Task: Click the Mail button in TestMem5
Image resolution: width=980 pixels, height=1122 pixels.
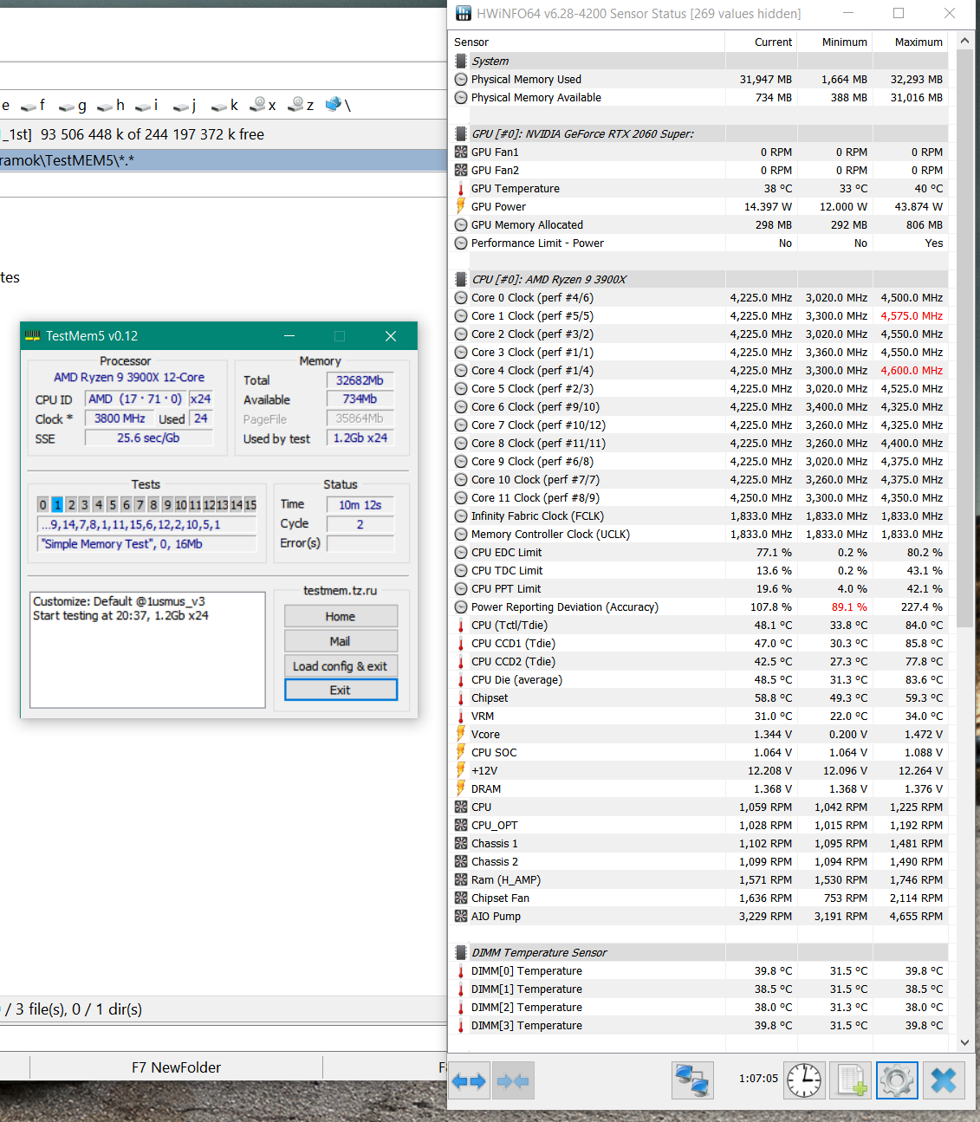Action: (341, 641)
